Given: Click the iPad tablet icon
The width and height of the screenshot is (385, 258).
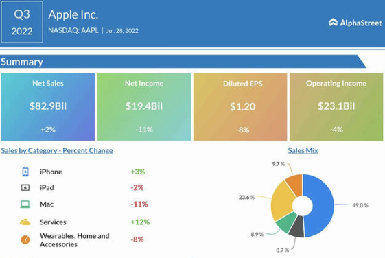Looking at the screenshot, I should [25, 188].
